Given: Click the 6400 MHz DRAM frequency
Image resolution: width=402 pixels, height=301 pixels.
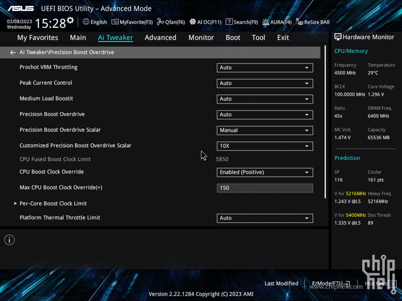Looking at the screenshot, I should (378, 116).
